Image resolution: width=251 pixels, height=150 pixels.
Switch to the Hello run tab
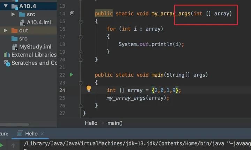[31, 134]
